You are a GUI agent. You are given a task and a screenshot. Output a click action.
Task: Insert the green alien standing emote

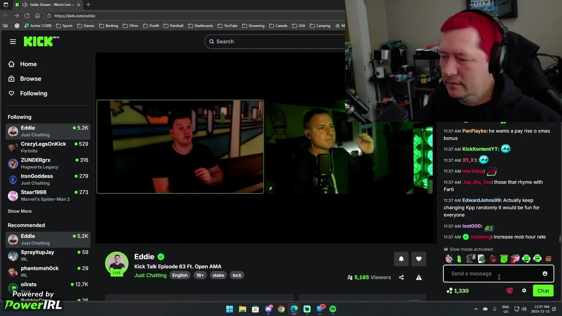(x=459, y=259)
